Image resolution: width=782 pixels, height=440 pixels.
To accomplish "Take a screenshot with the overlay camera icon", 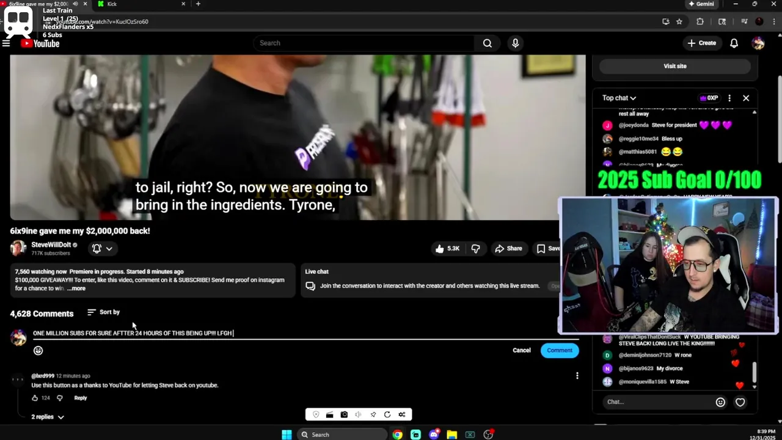I will (344, 414).
